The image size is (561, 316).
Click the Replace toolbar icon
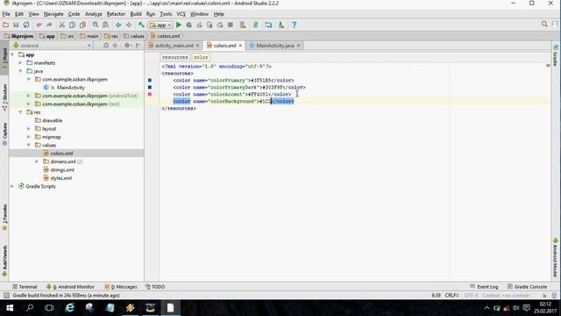105,25
